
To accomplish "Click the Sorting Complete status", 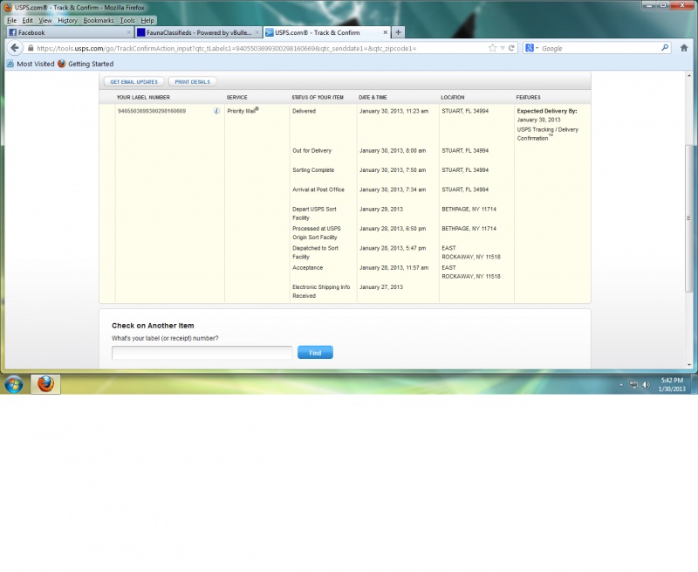I will 313,170.
